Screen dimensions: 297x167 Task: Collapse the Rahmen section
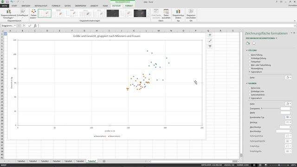(x=247, y=83)
